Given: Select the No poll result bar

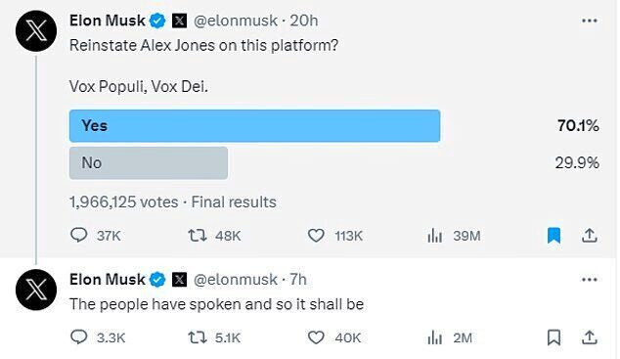Looking at the screenshot, I should (149, 163).
